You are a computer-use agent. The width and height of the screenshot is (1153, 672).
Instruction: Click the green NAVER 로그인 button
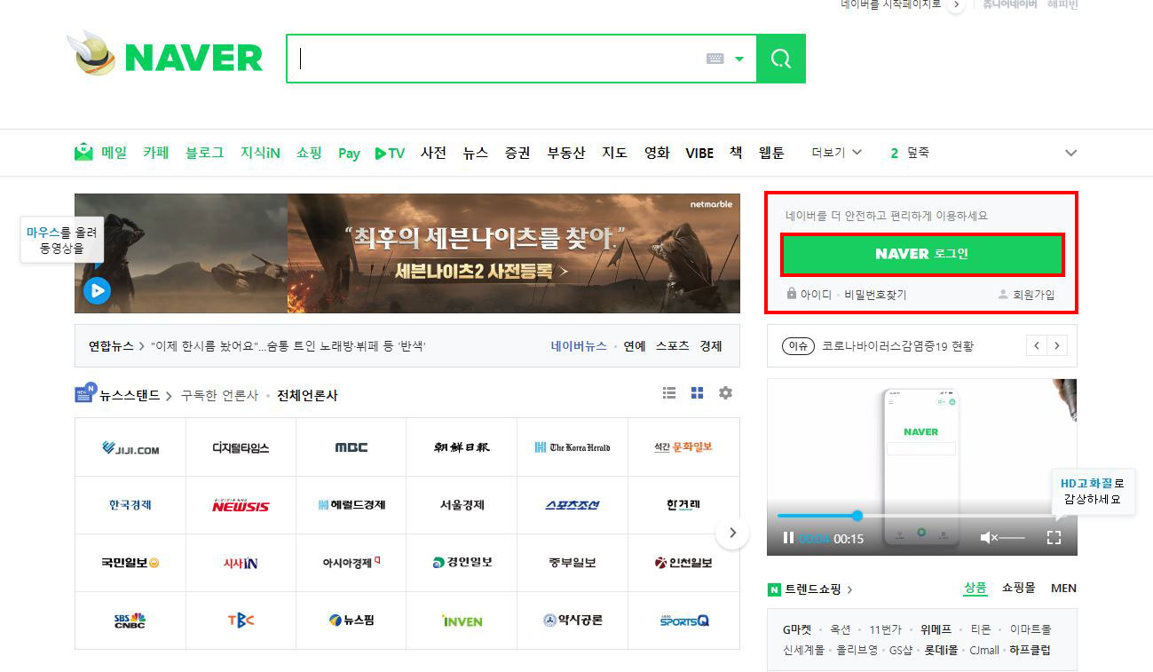tap(921, 254)
